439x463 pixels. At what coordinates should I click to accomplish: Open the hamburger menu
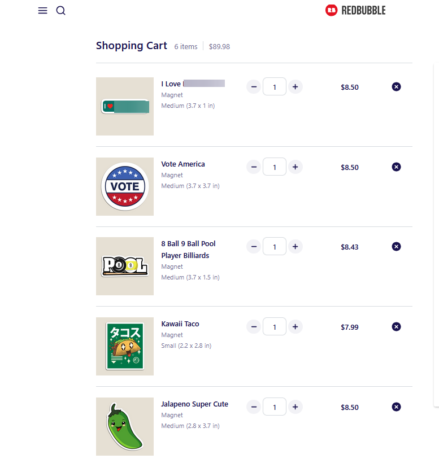42,11
